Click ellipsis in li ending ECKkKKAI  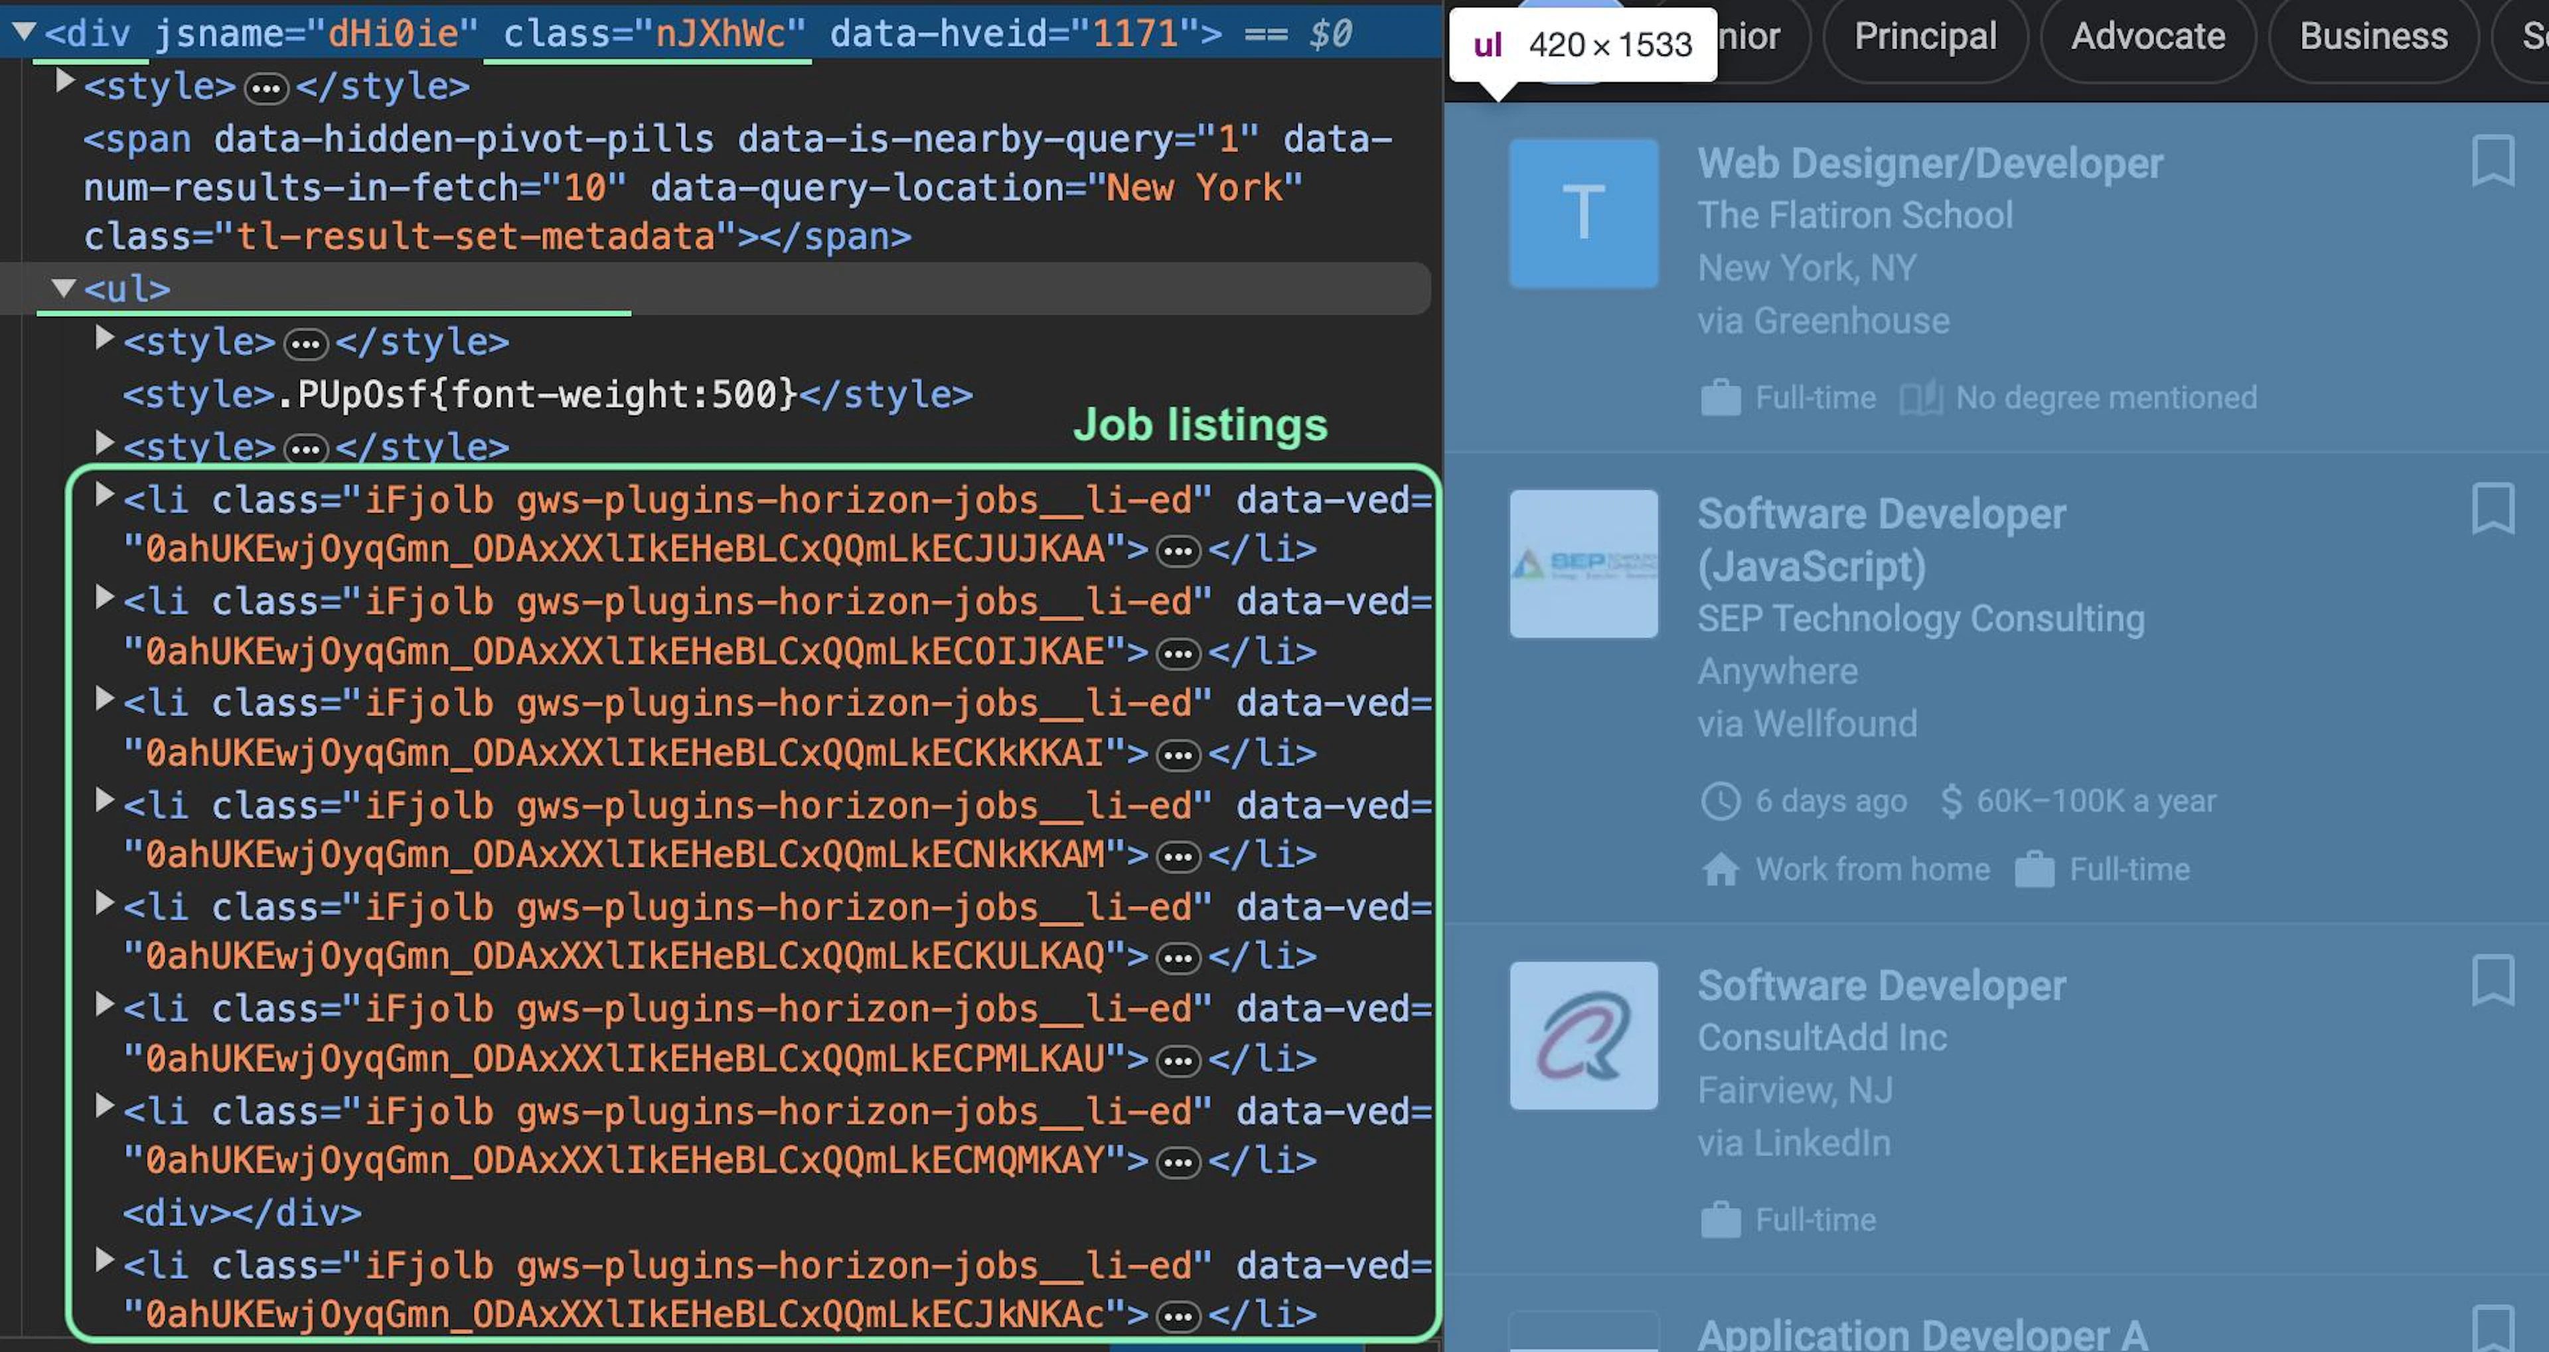click(x=1178, y=756)
